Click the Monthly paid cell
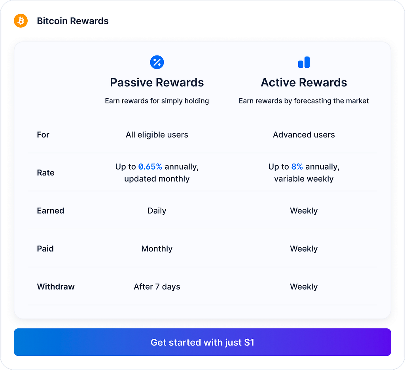This screenshot has height=370, width=405. tap(157, 249)
